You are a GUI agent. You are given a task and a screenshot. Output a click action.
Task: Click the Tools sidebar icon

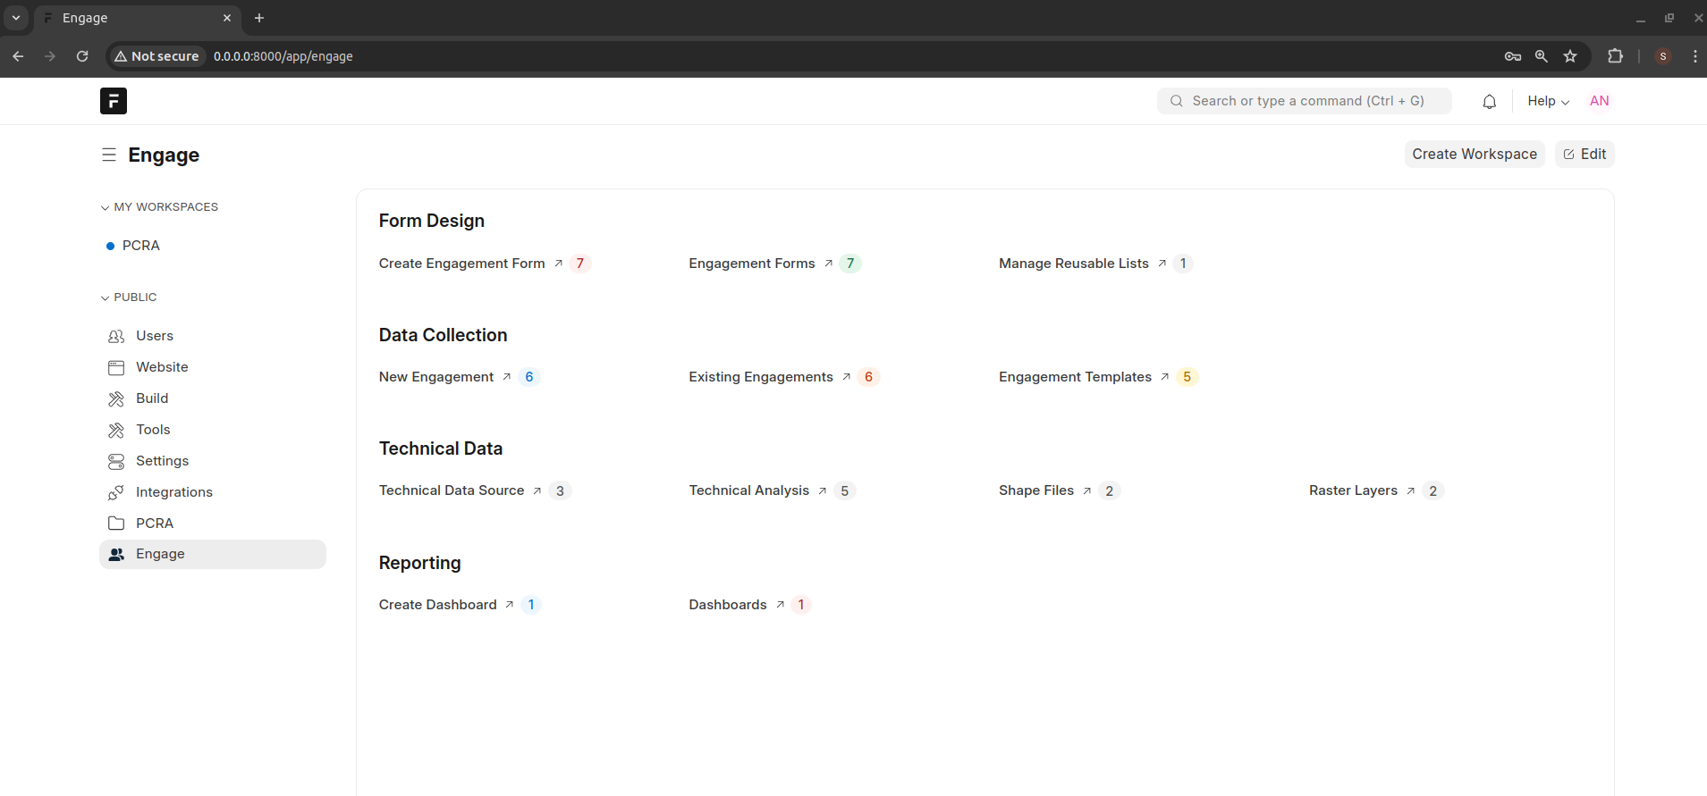pyautogui.click(x=116, y=430)
